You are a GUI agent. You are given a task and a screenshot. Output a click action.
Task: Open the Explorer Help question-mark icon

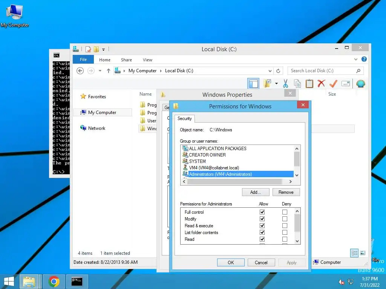click(364, 59)
